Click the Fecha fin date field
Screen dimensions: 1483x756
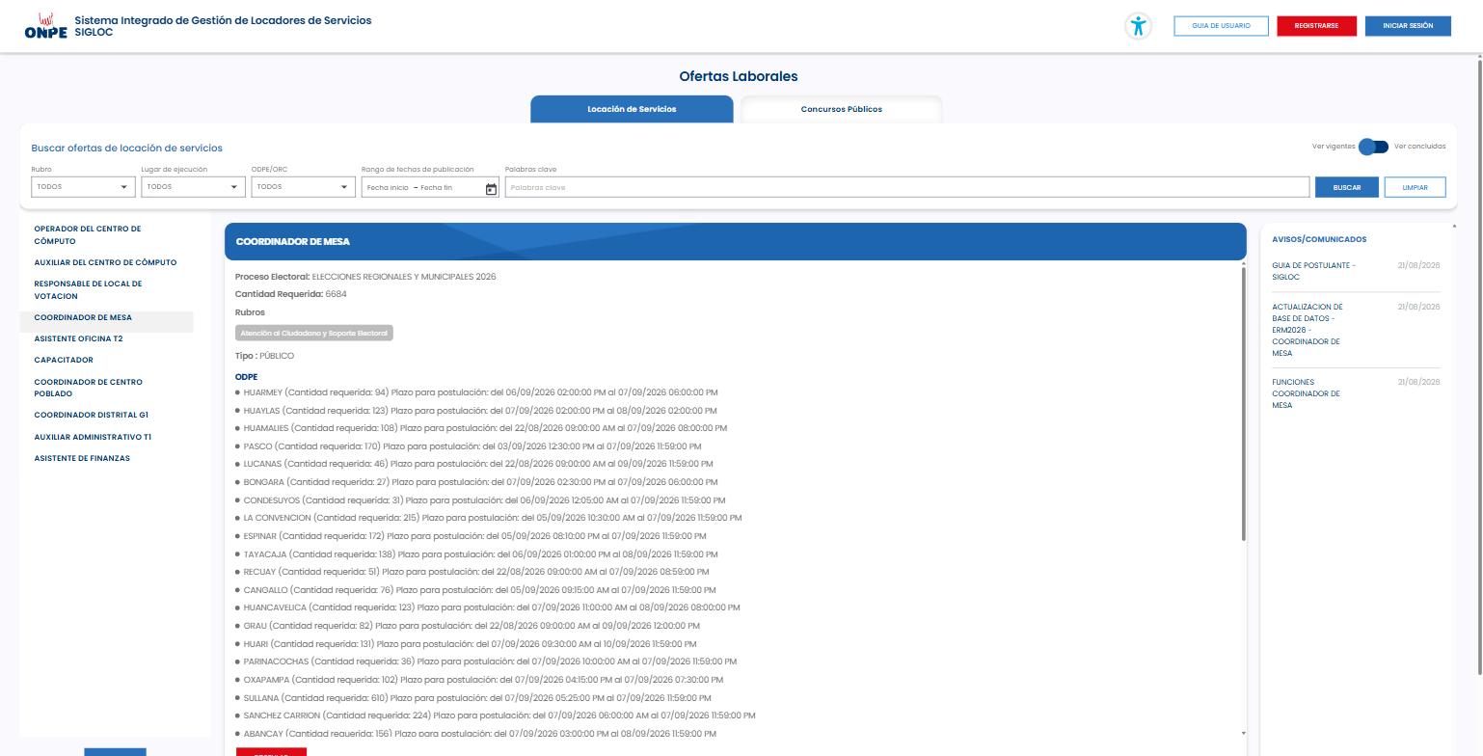click(437, 187)
